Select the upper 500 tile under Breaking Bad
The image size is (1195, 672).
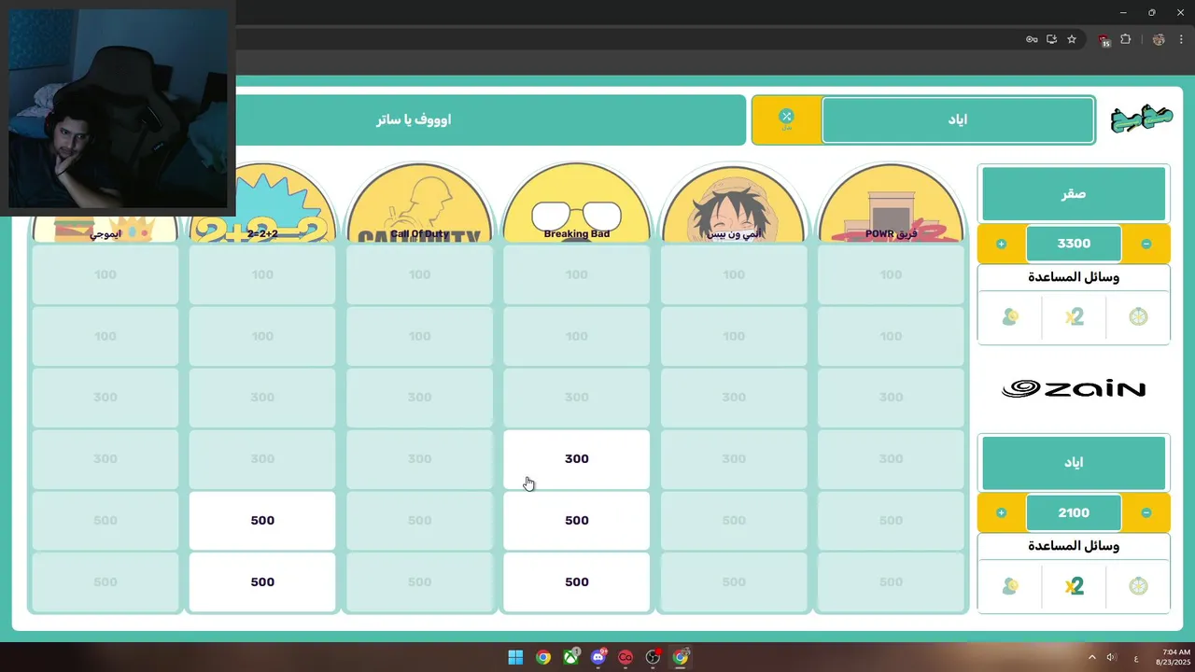pyautogui.click(x=576, y=520)
